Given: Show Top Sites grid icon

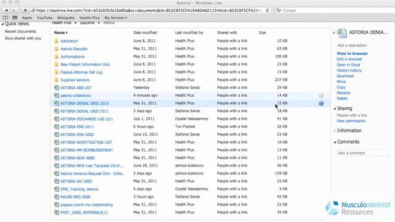Looking at the screenshot, I should 15,18.
